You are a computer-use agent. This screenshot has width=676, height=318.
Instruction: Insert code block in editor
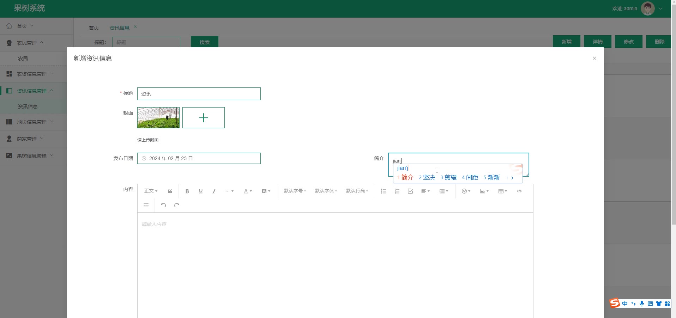coord(519,191)
